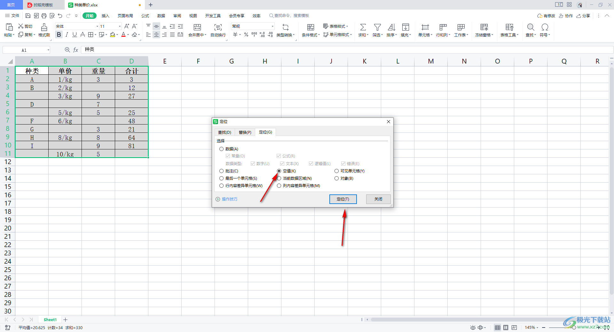This screenshot has height=332, width=614.
Task: Click the Save icon in quick access bar
Action: point(28,16)
